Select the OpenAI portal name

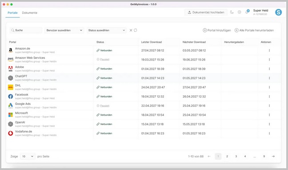point(20,122)
